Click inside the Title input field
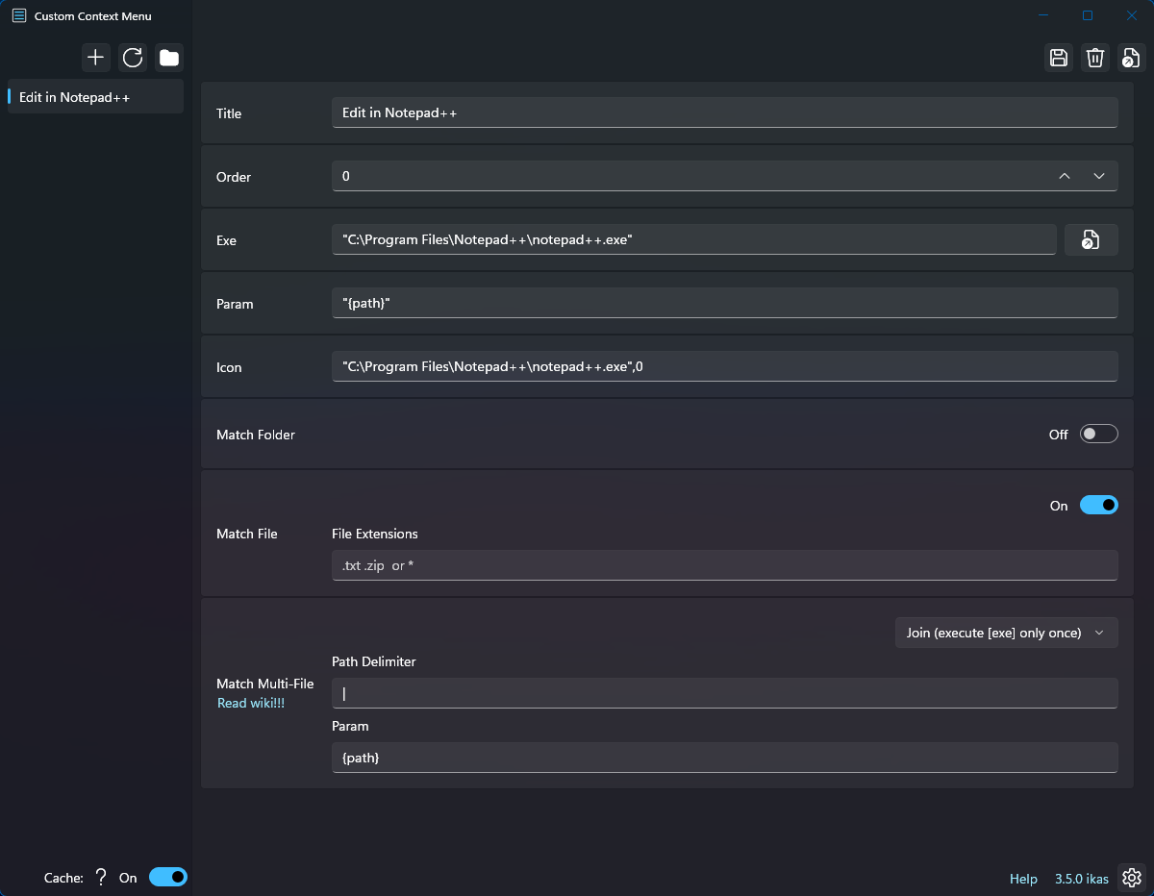Screen dimensions: 1154x896 (x=725, y=112)
